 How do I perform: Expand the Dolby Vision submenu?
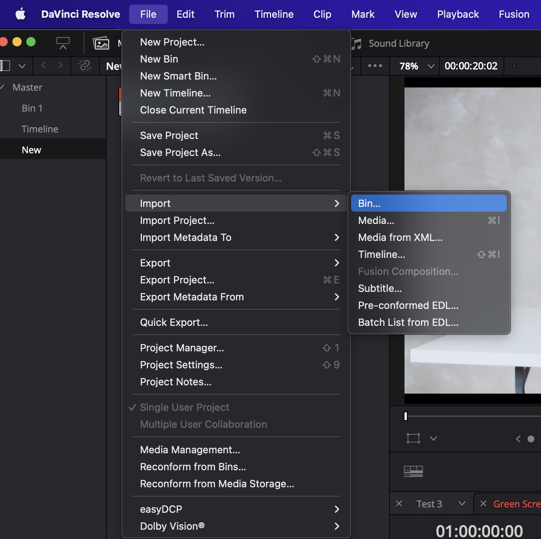(x=236, y=526)
